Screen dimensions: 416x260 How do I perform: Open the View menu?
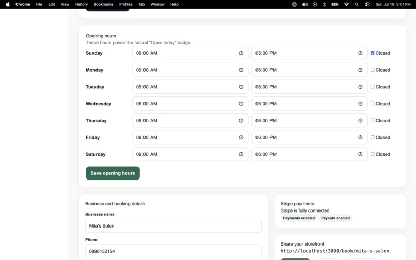coord(65,4)
